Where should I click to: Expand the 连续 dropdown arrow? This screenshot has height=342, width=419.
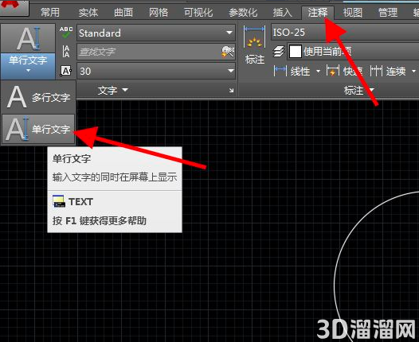[413, 72]
